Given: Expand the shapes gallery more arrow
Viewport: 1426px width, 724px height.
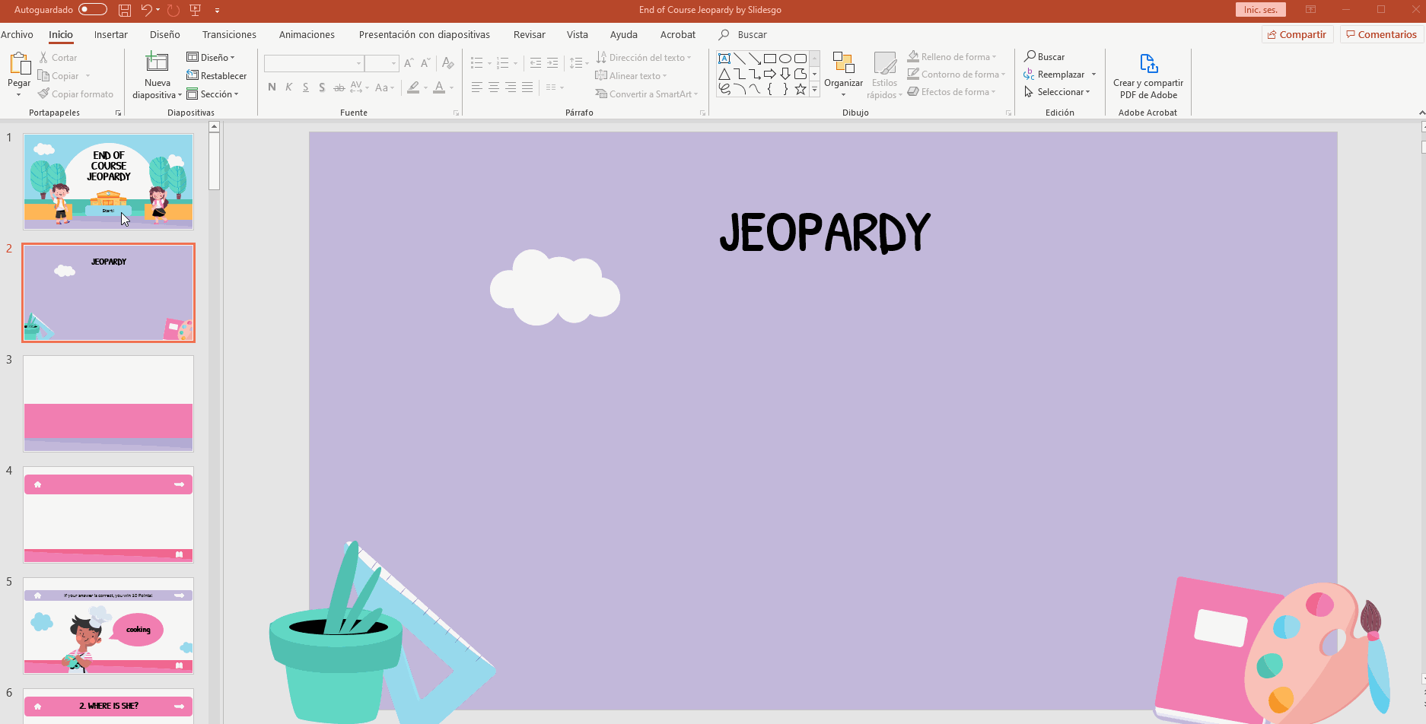Looking at the screenshot, I should coord(814,90).
